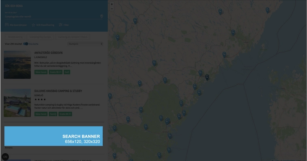Image resolution: width=307 pixels, height=161 pixels.
Task: Favorite Anfasteröd Gårdsvik with heart icon
Action: 26,55
